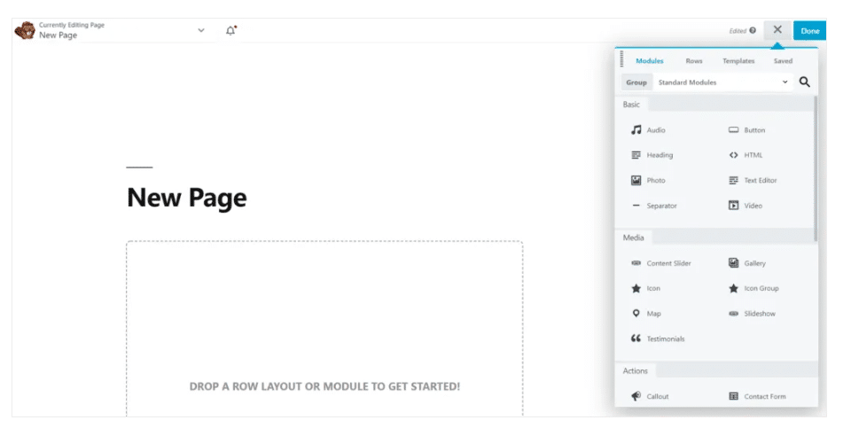Open module search magnifier
This screenshot has width=843, height=428.
[804, 82]
